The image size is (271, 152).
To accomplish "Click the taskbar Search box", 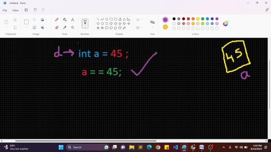I will click(88, 147).
